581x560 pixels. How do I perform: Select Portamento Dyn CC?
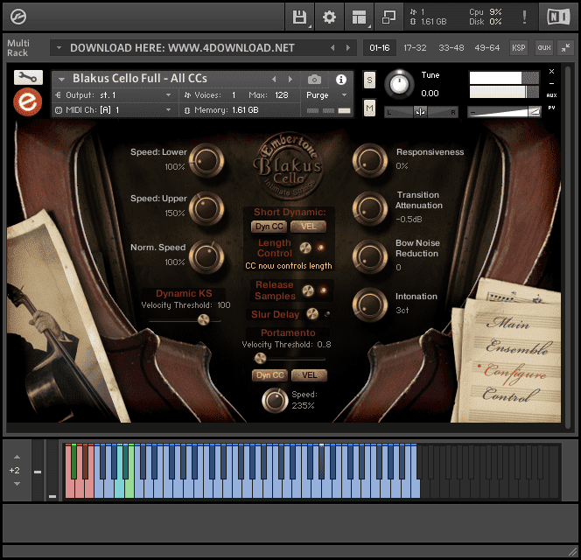(270, 375)
